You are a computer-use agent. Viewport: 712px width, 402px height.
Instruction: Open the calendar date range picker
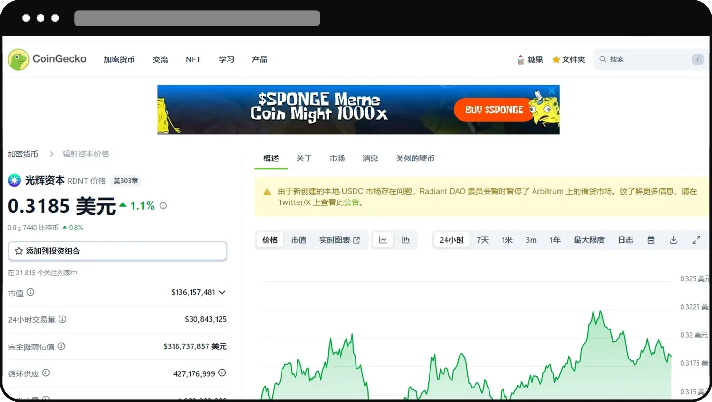[651, 240]
